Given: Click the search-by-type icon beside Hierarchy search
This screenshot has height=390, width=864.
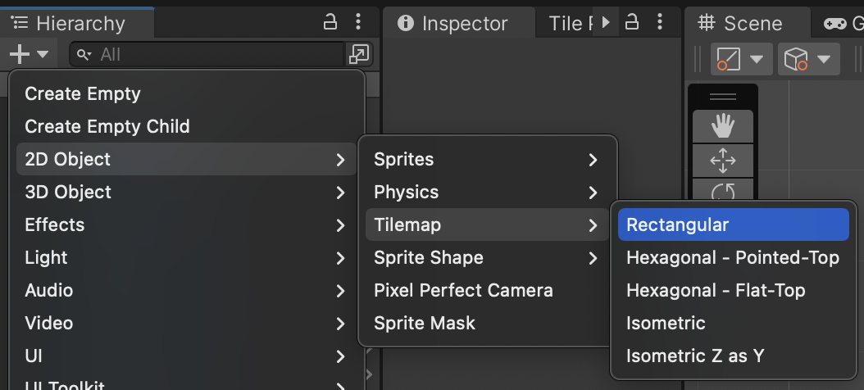Looking at the screenshot, I should (x=359, y=55).
